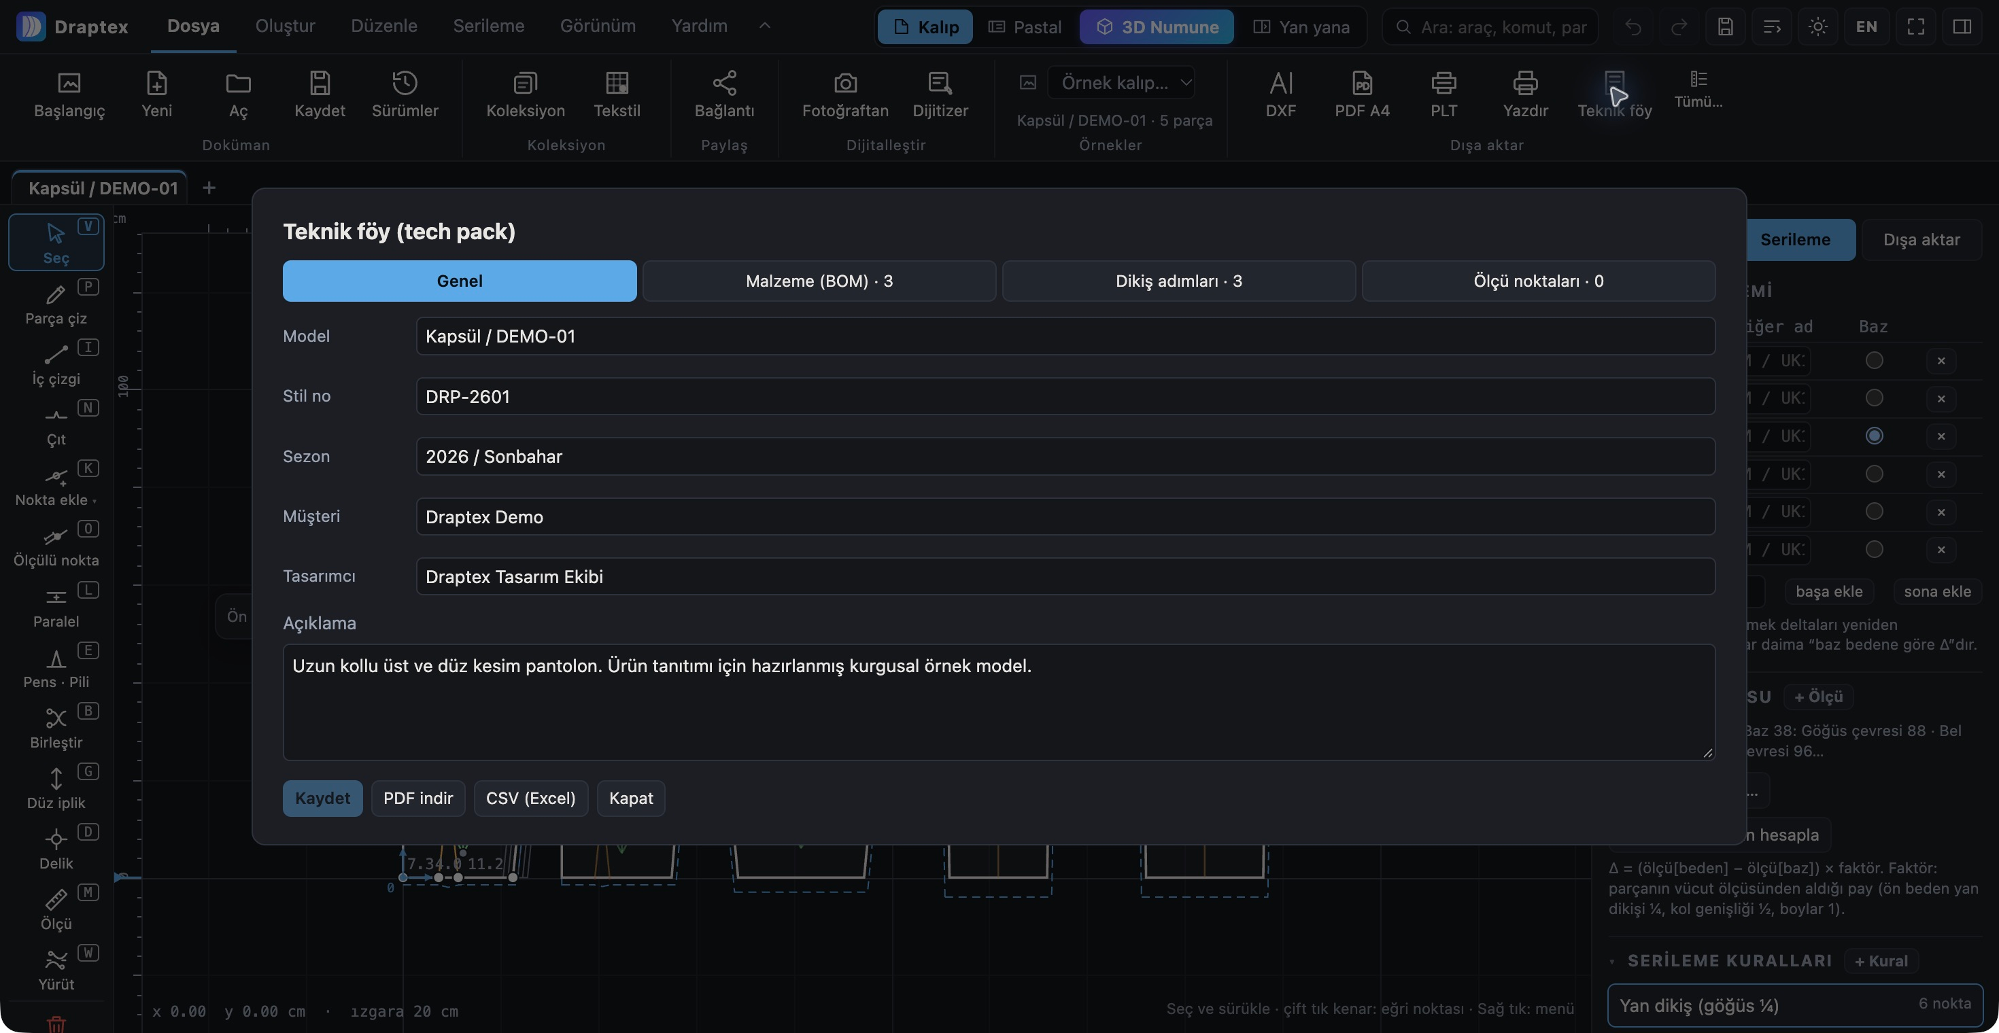The height and width of the screenshot is (1033, 1999).
Task: Select the Çıt notch tool
Action: (x=56, y=423)
